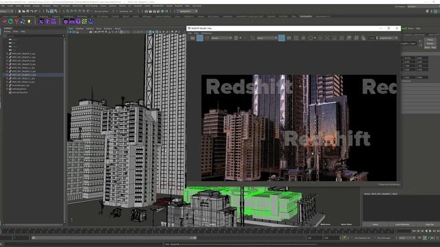Viewport: 440px width, 247px height.
Task: Click the Select button at bottom right
Action: 375,224
